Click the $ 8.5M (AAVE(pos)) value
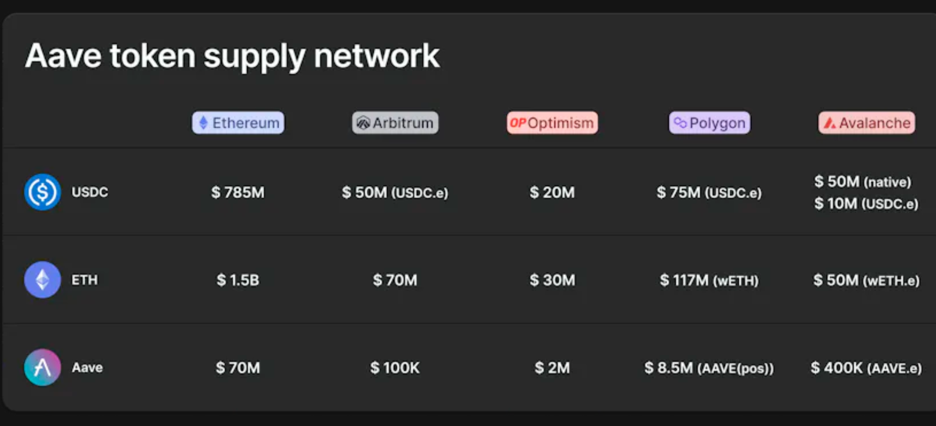The width and height of the screenshot is (936, 426). pos(709,368)
